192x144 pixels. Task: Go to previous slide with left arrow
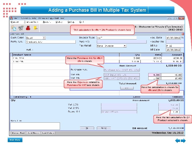[x=178, y=141]
